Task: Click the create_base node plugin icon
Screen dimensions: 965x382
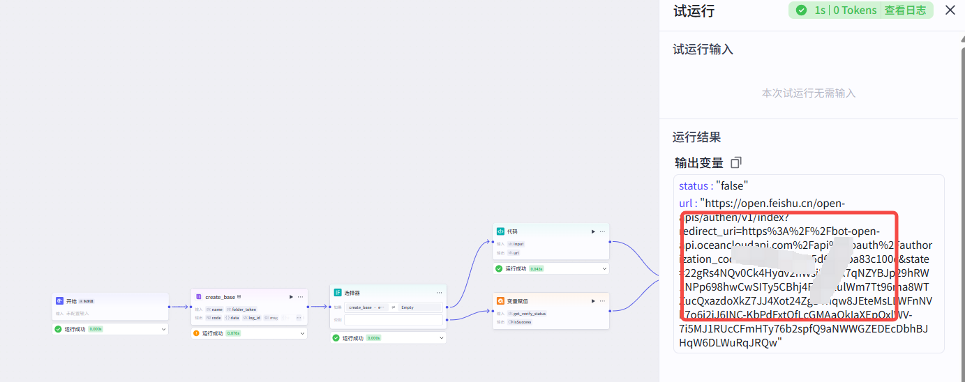Action: (198, 296)
